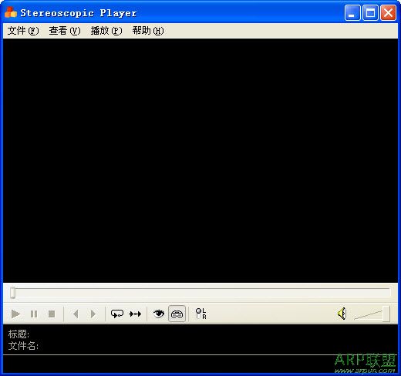Viewport: 401px width, 376px height.
Task: Click the volume slider handle
Action: coord(386,314)
